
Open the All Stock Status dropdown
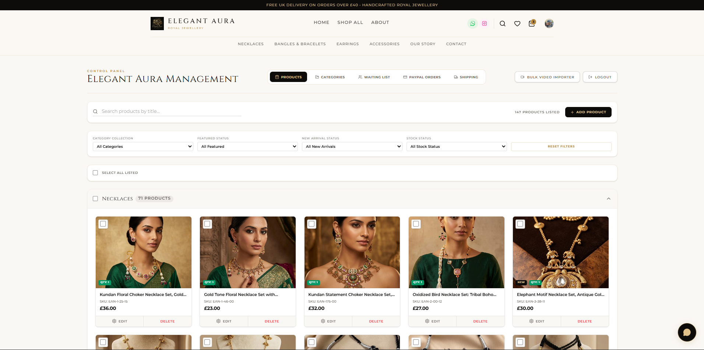[457, 146]
